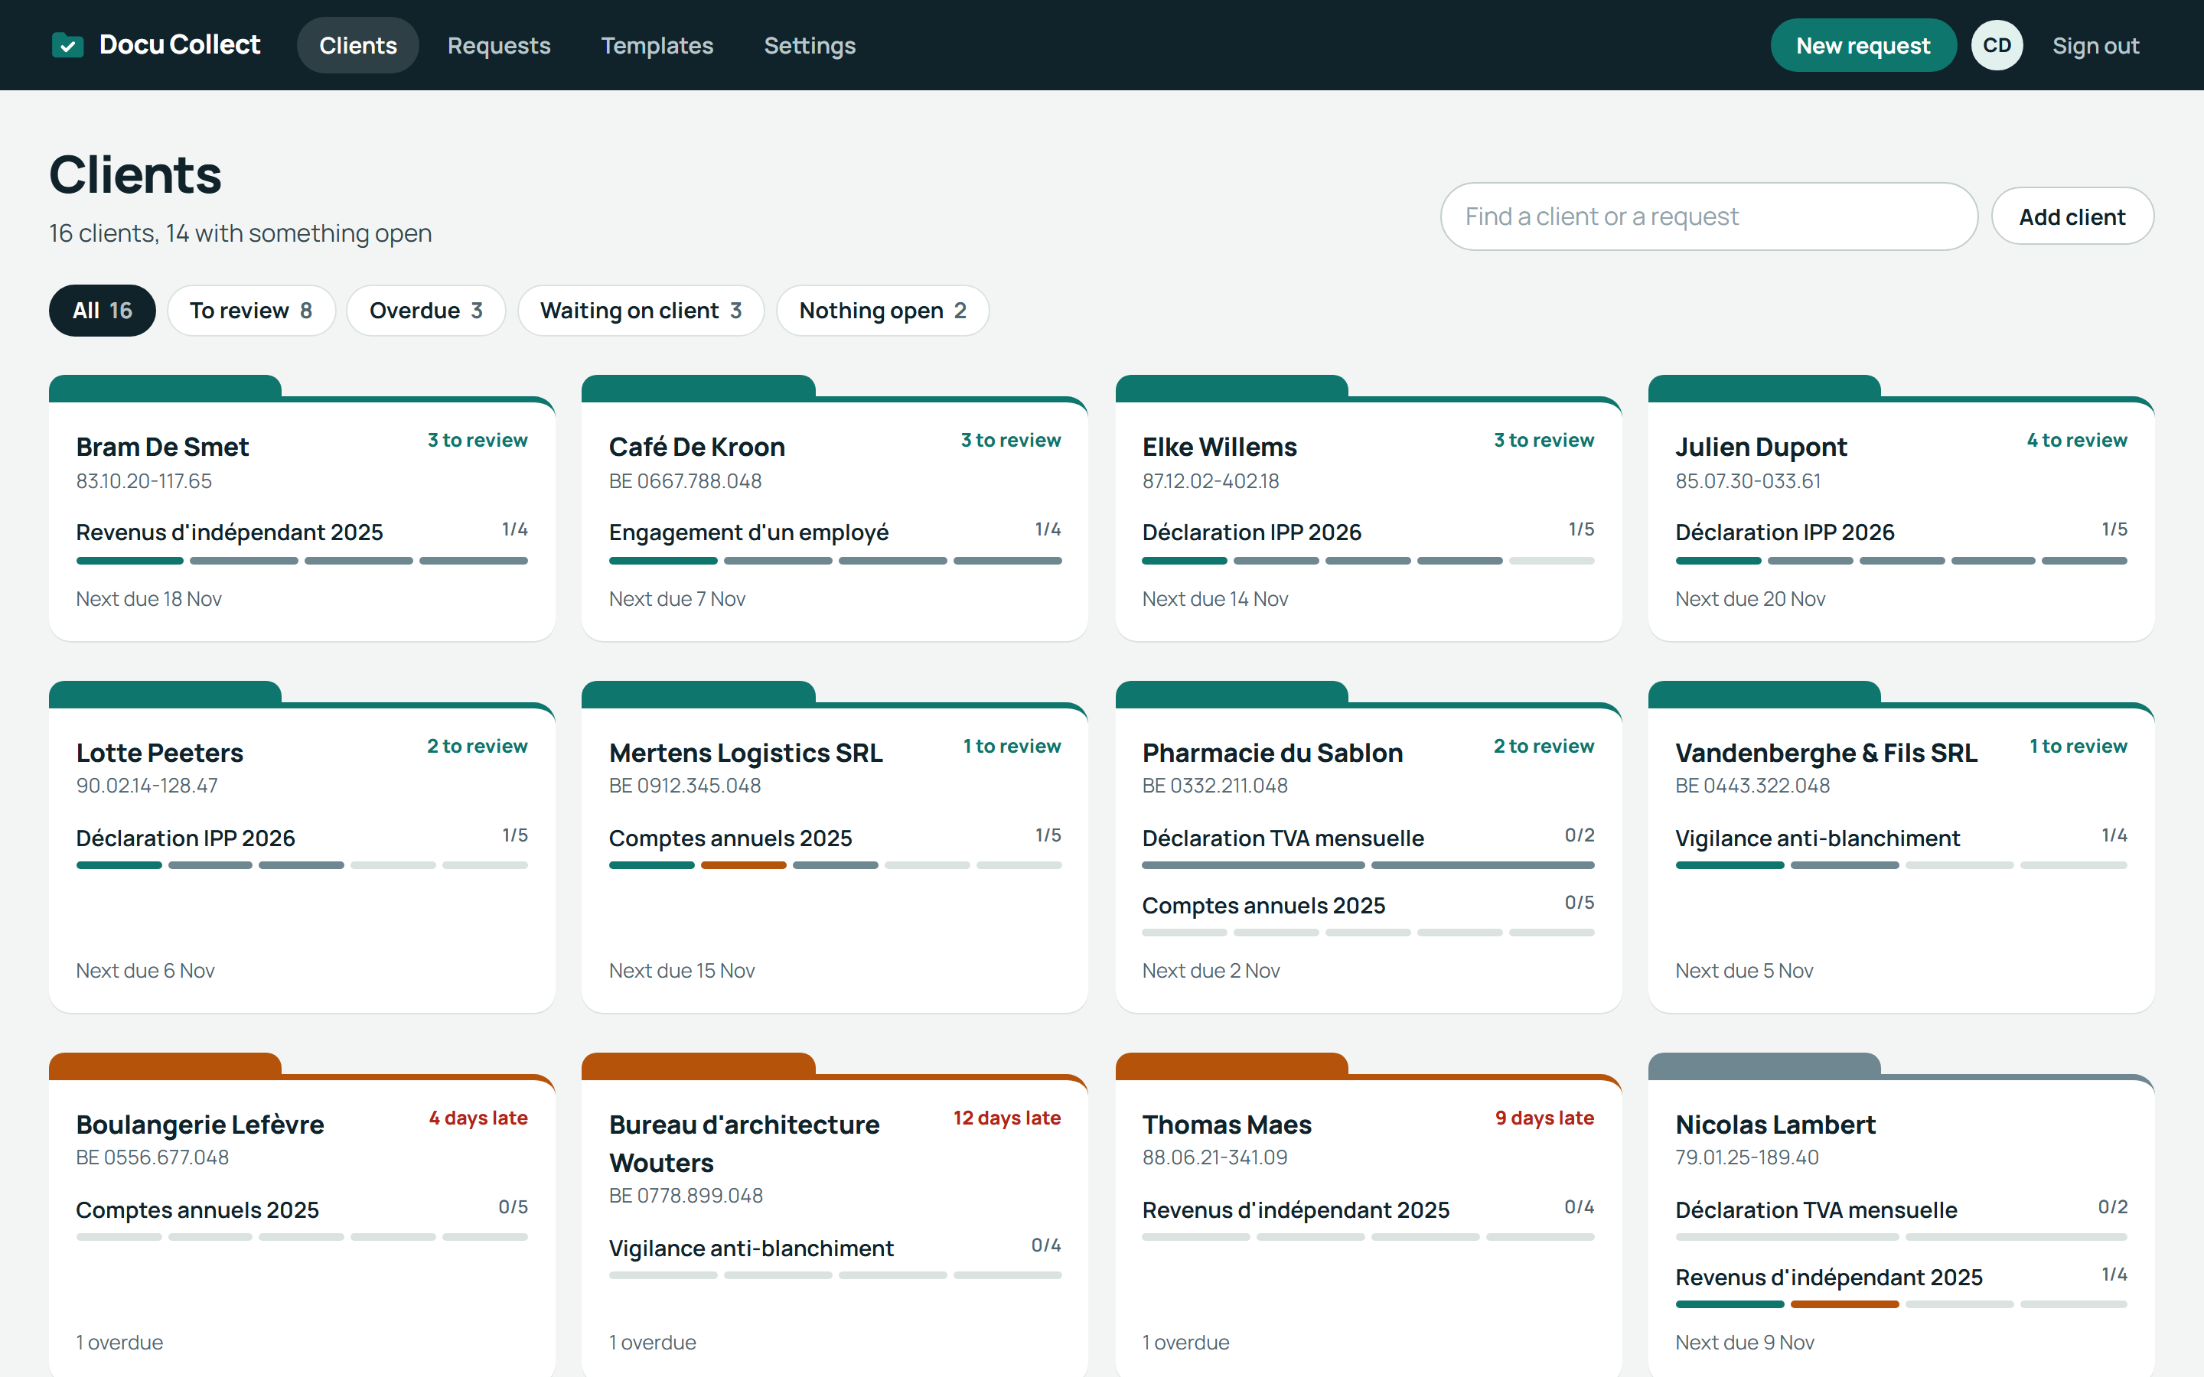
Task: Open Nicolas Lambert client name
Action: point(1775,1125)
